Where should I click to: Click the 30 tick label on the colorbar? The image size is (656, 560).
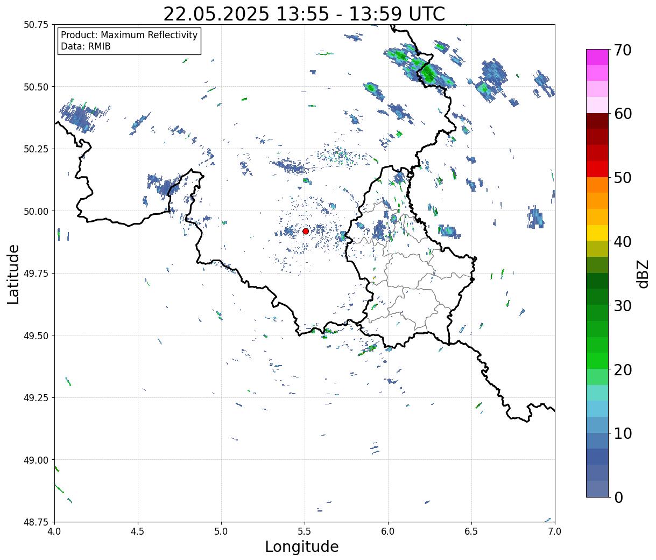622,305
